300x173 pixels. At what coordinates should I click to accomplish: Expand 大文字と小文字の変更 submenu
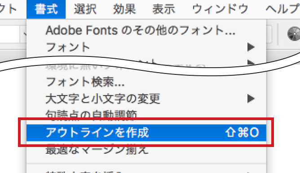[146, 99]
